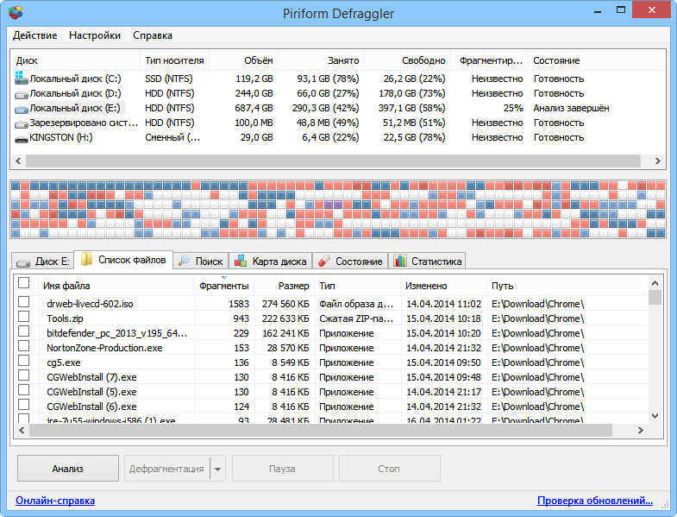Check the box for CGWebInstall (7).exe
677x517 pixels.
pyautogui.click(x=24, y=375)
